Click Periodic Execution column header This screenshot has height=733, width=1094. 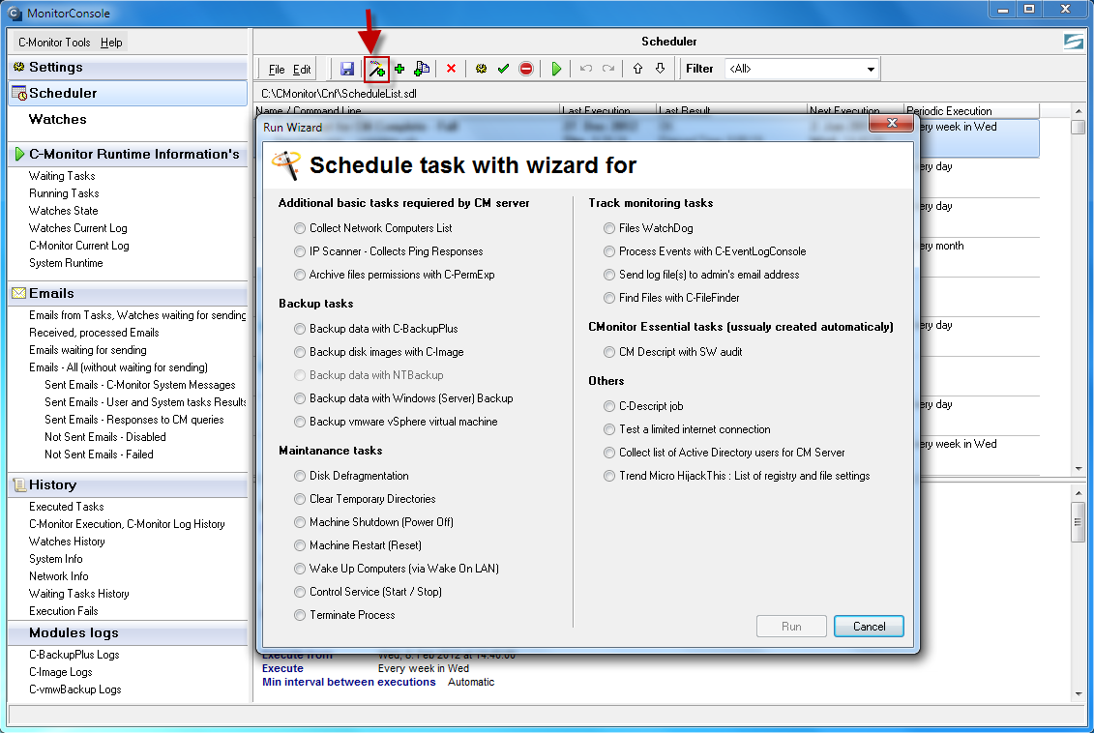(972, 111)
